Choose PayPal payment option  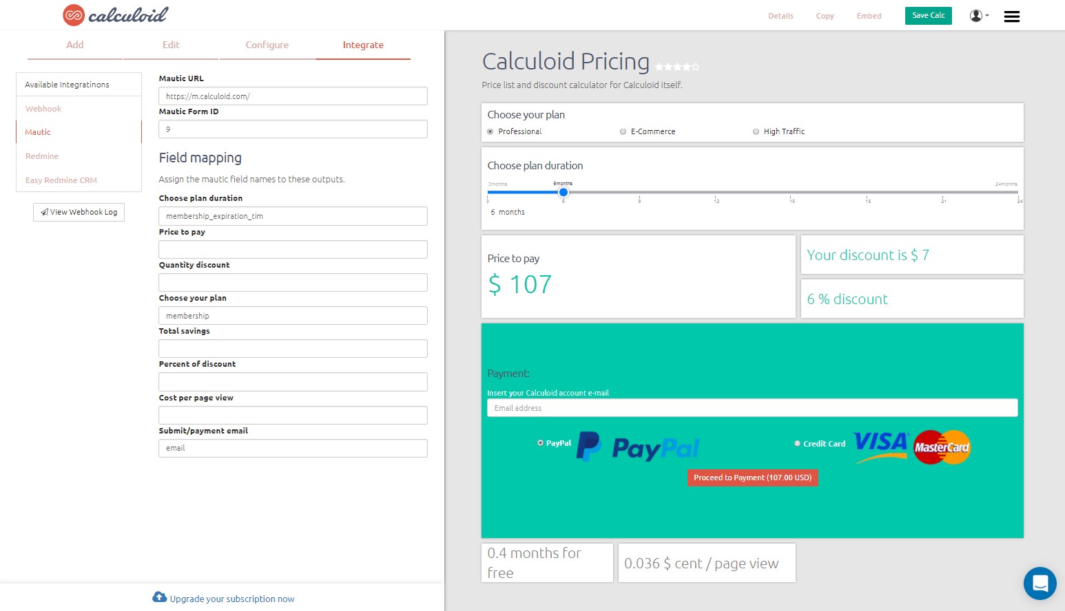coord(540,443)
